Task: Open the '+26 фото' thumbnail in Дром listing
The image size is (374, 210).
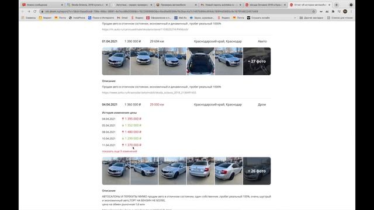Action: 257,171
